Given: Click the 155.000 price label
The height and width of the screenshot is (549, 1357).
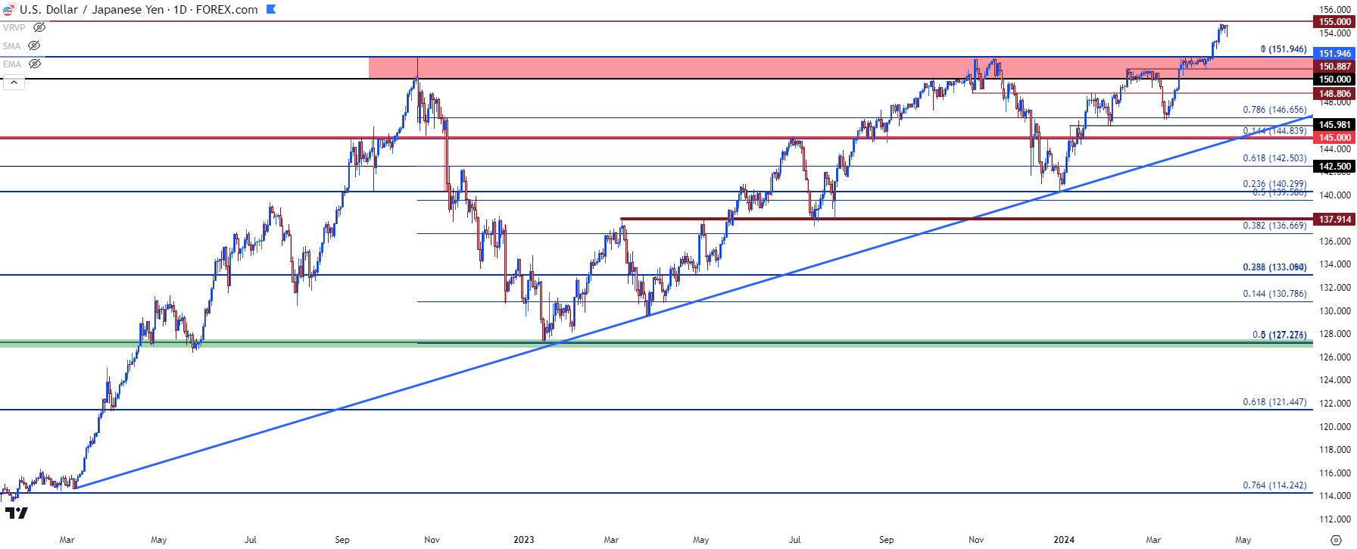Looking at the screenshot, I should [x=1334, y=22].
